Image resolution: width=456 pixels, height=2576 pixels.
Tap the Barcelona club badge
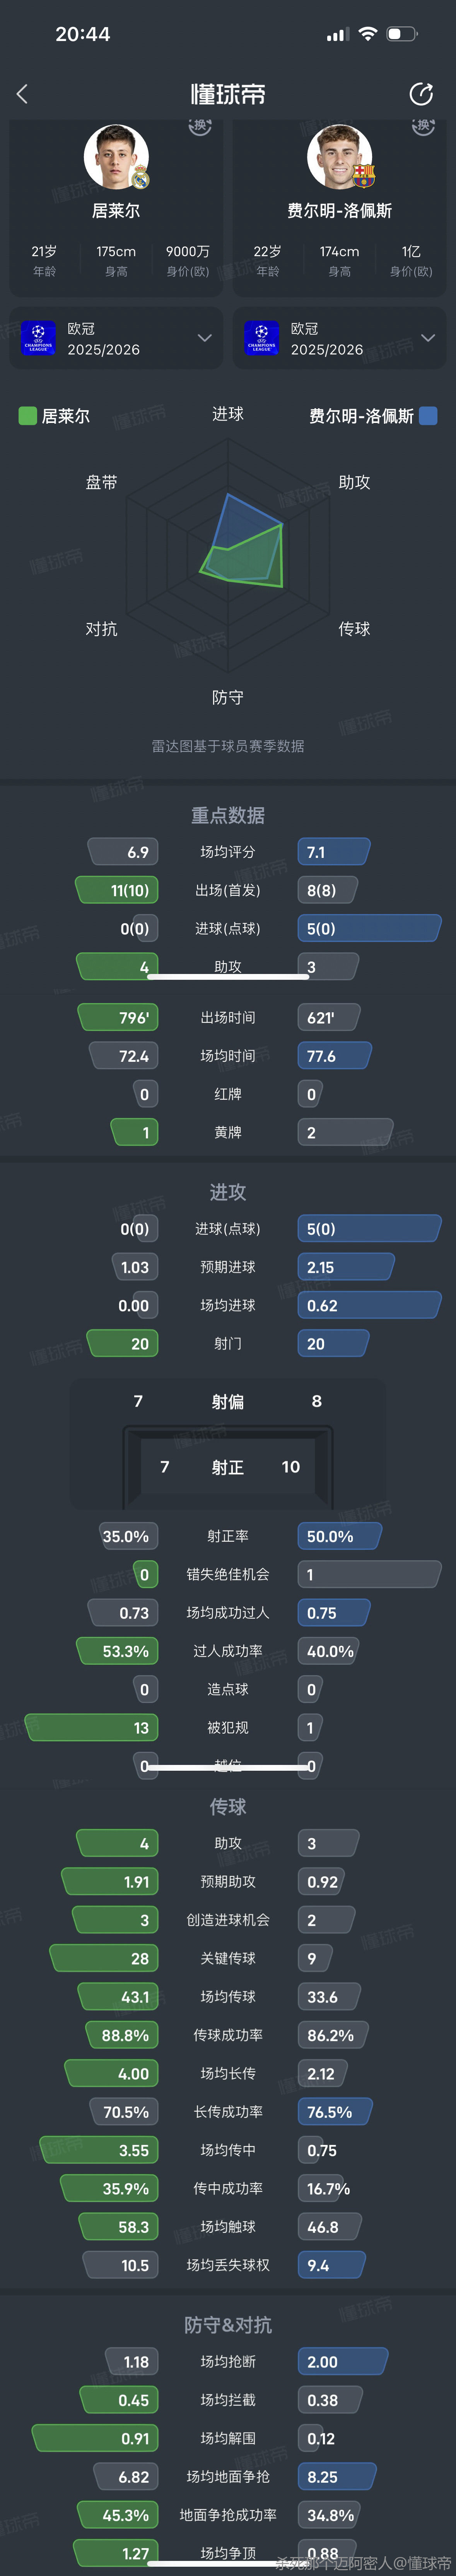[363, 176]
